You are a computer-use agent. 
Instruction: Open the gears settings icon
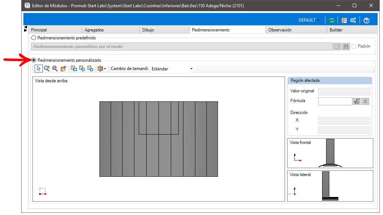pyautogui.click(x=353, y=20)
